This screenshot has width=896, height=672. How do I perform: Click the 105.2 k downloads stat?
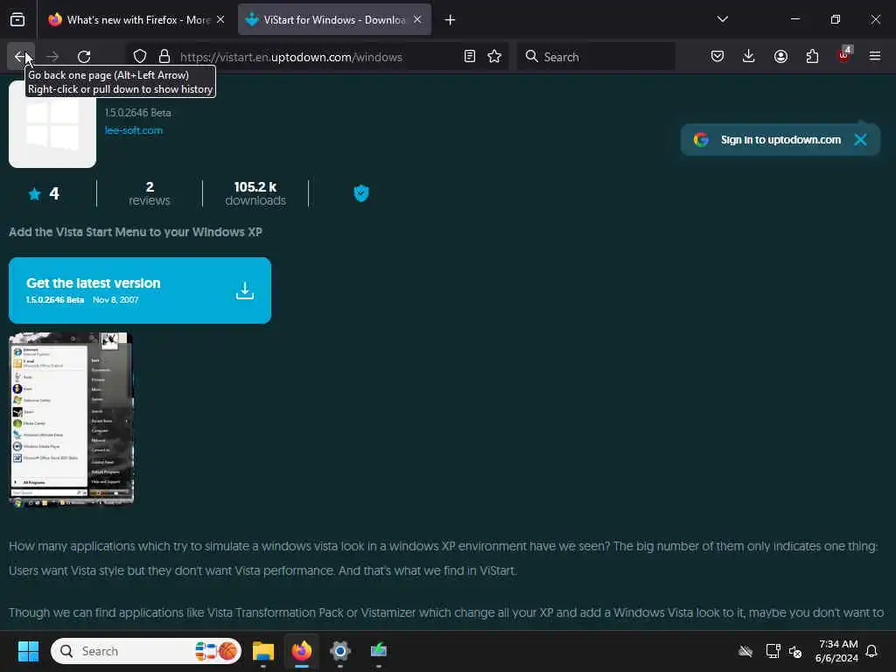(x=255, y=193)
